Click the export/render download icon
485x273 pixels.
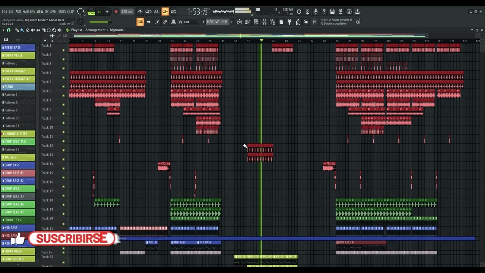point(357,12)
